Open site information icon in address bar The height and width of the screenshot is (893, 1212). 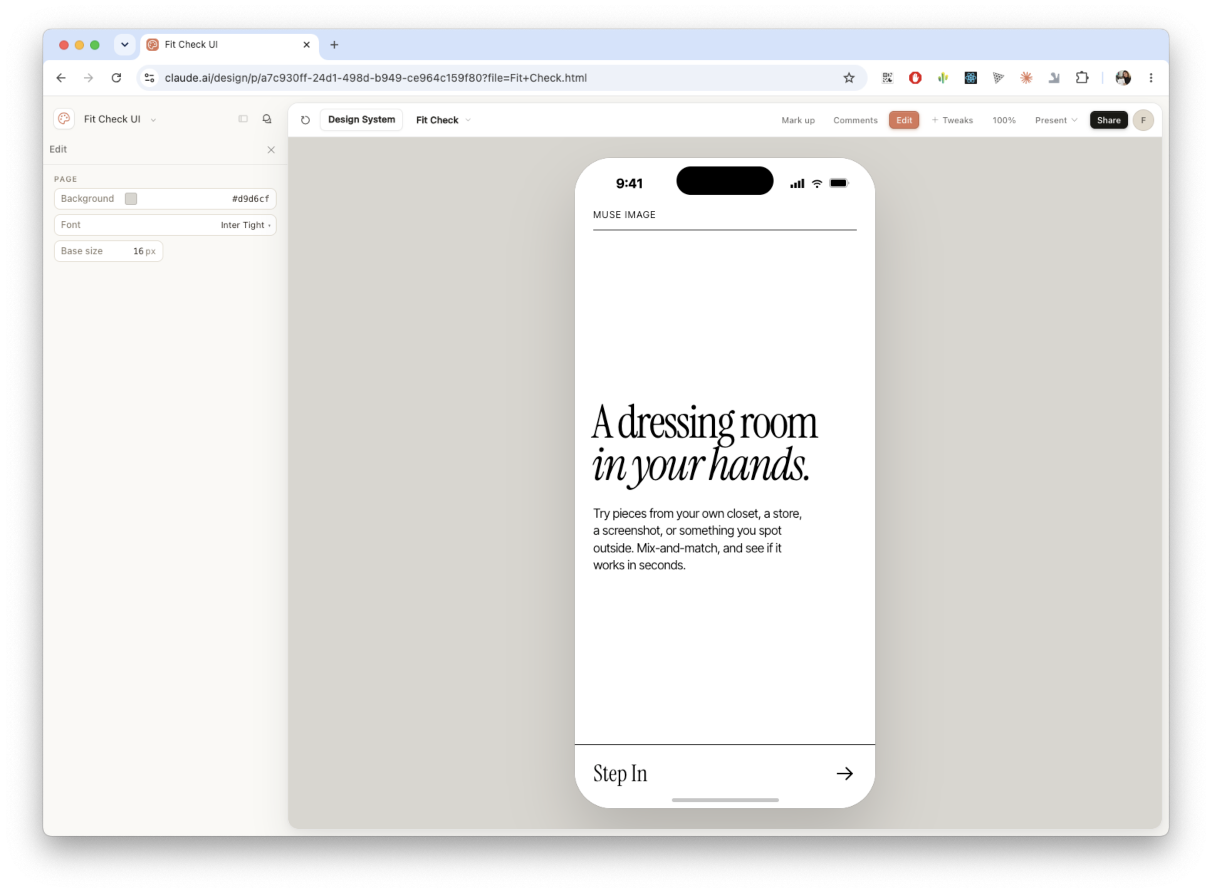(150, 78)
